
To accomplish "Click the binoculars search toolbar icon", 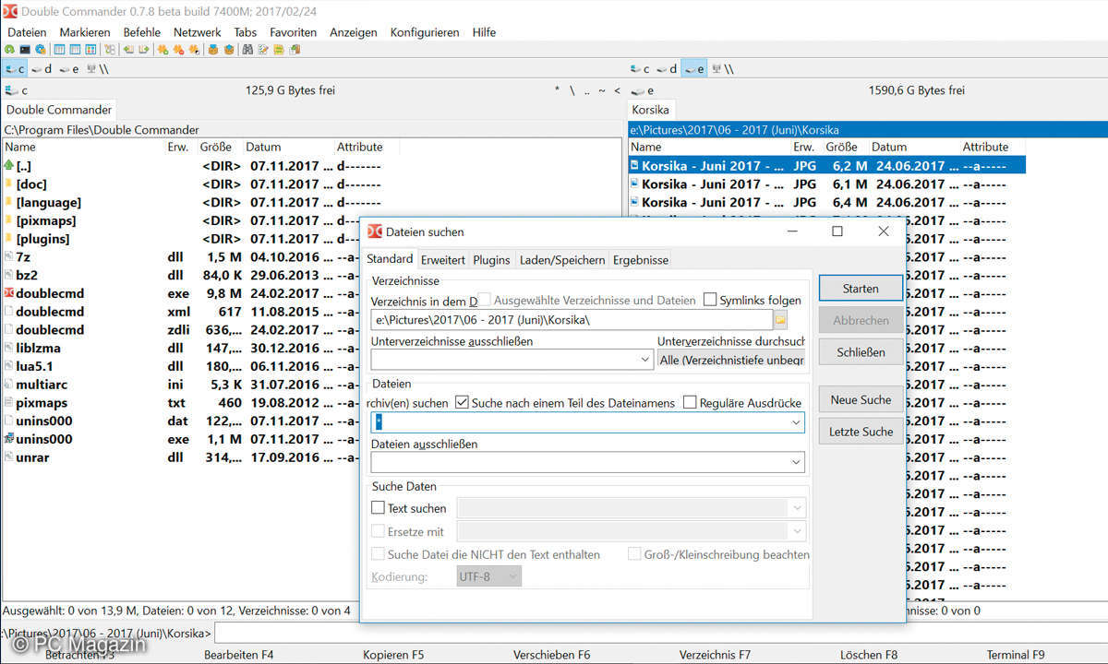I will click(247, 50).
